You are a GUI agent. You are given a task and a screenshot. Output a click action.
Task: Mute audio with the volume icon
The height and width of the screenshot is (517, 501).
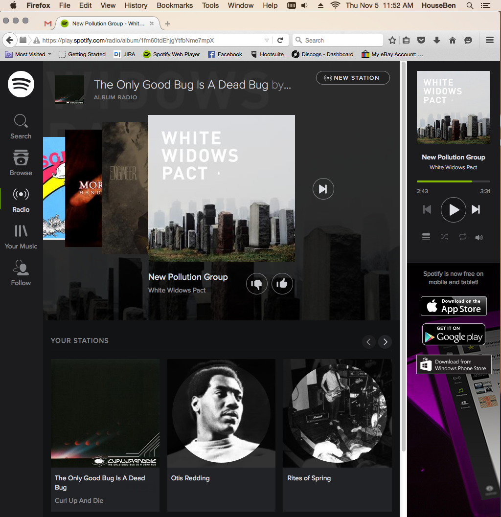(479, 237)
